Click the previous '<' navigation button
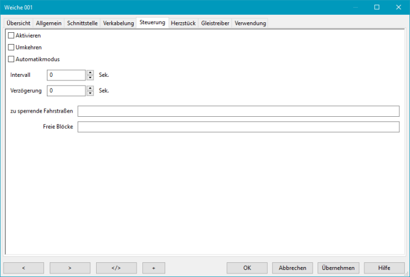 24,268
